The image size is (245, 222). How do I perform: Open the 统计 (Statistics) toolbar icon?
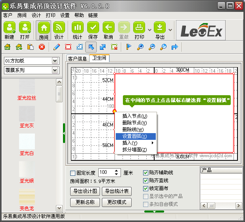click(78, 28)
